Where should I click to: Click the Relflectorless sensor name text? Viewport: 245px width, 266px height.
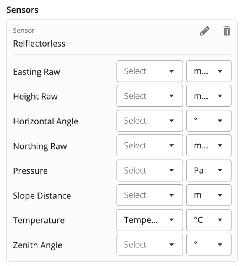pos(39,44)
